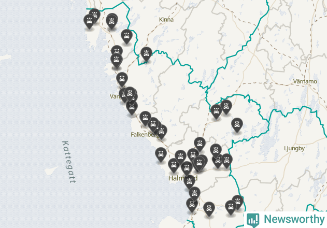Click the car marker nearest Kinna

coord(147,54)
